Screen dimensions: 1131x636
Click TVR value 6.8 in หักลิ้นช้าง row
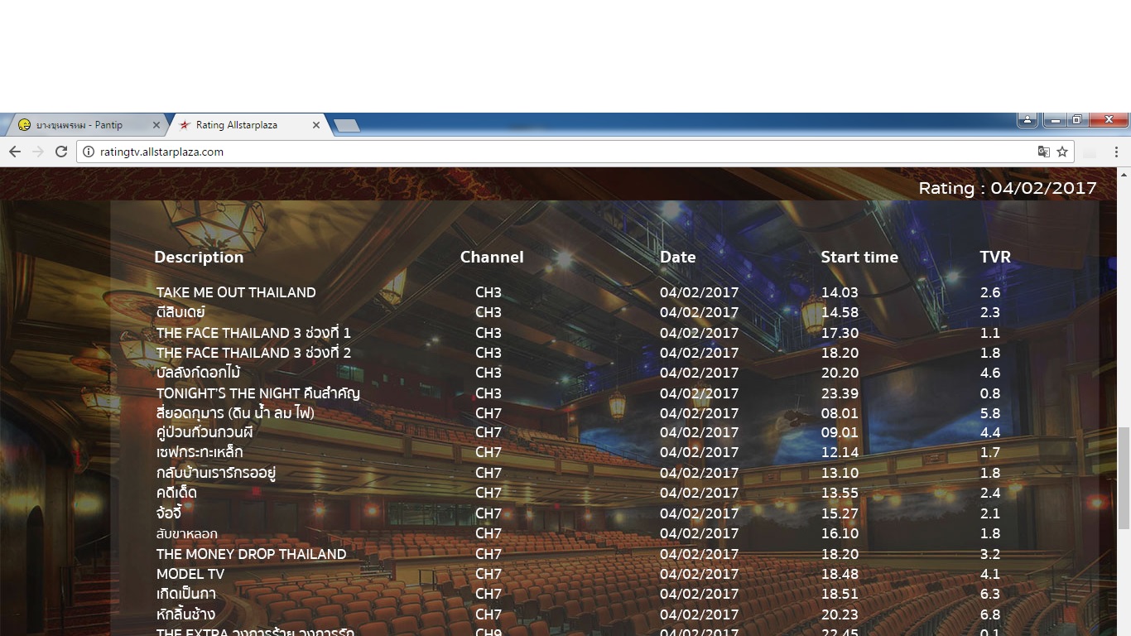(990, 614)
